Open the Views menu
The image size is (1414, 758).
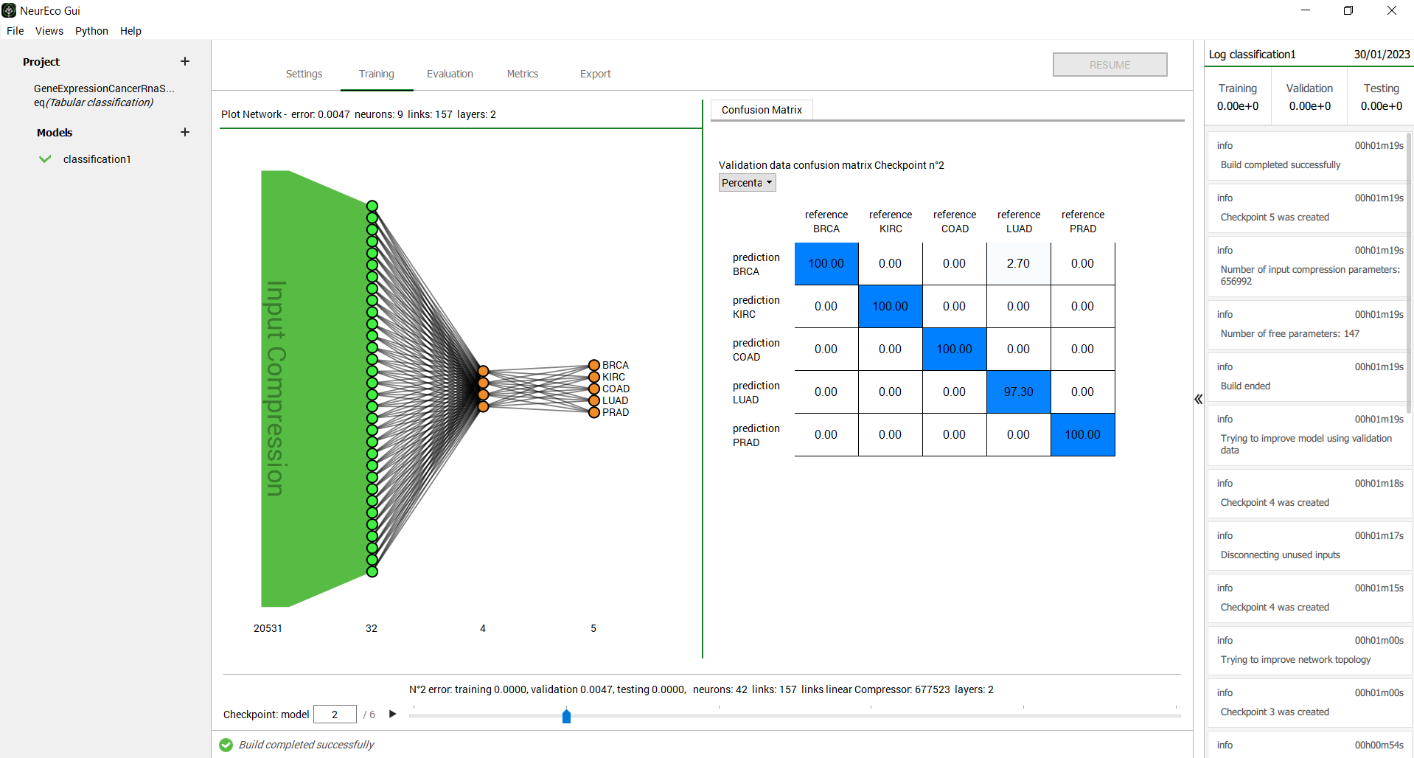[x=49, y=31]
